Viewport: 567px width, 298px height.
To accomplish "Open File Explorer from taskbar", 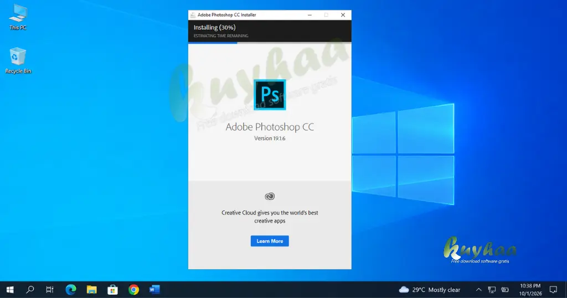I will click(x=91, y=289).
